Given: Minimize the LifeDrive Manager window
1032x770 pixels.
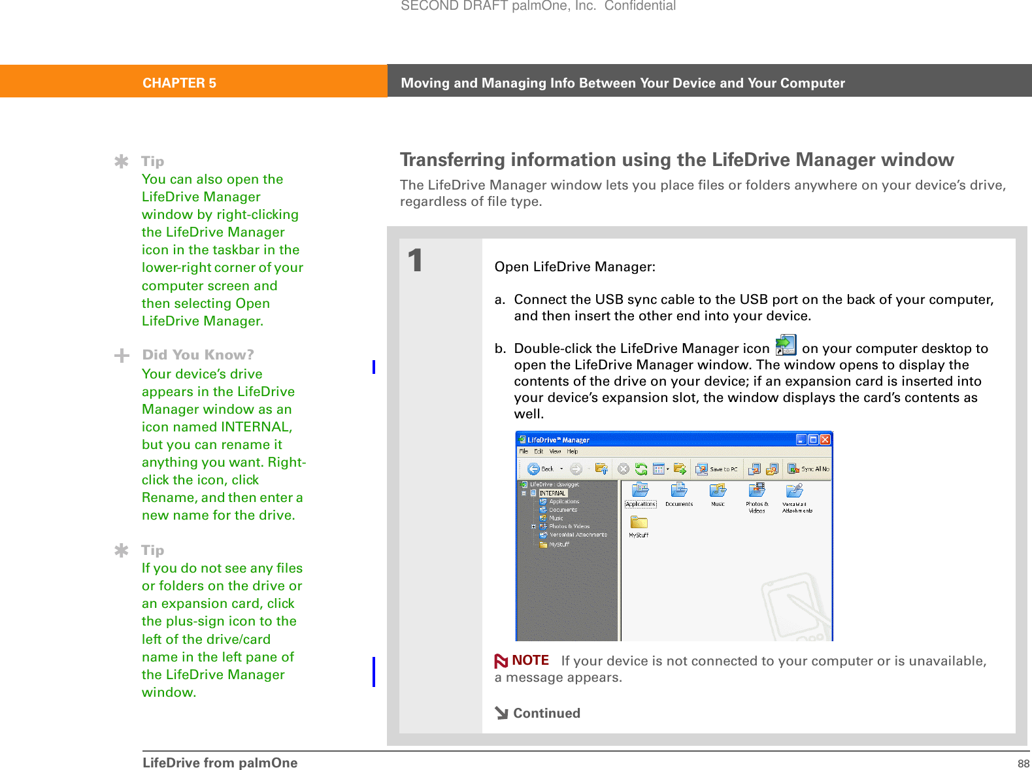Looking at the screenshot, I should pyautogui.click(x=801, y=440).
